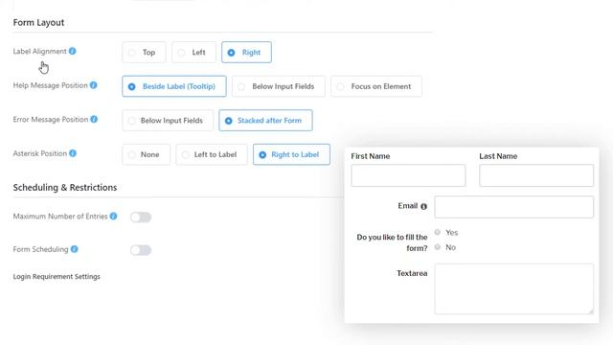The width and height of the screenshot is (613, 345).
Task: Click the 'Do you like to fill the form?' label
Action: [392, 242]
